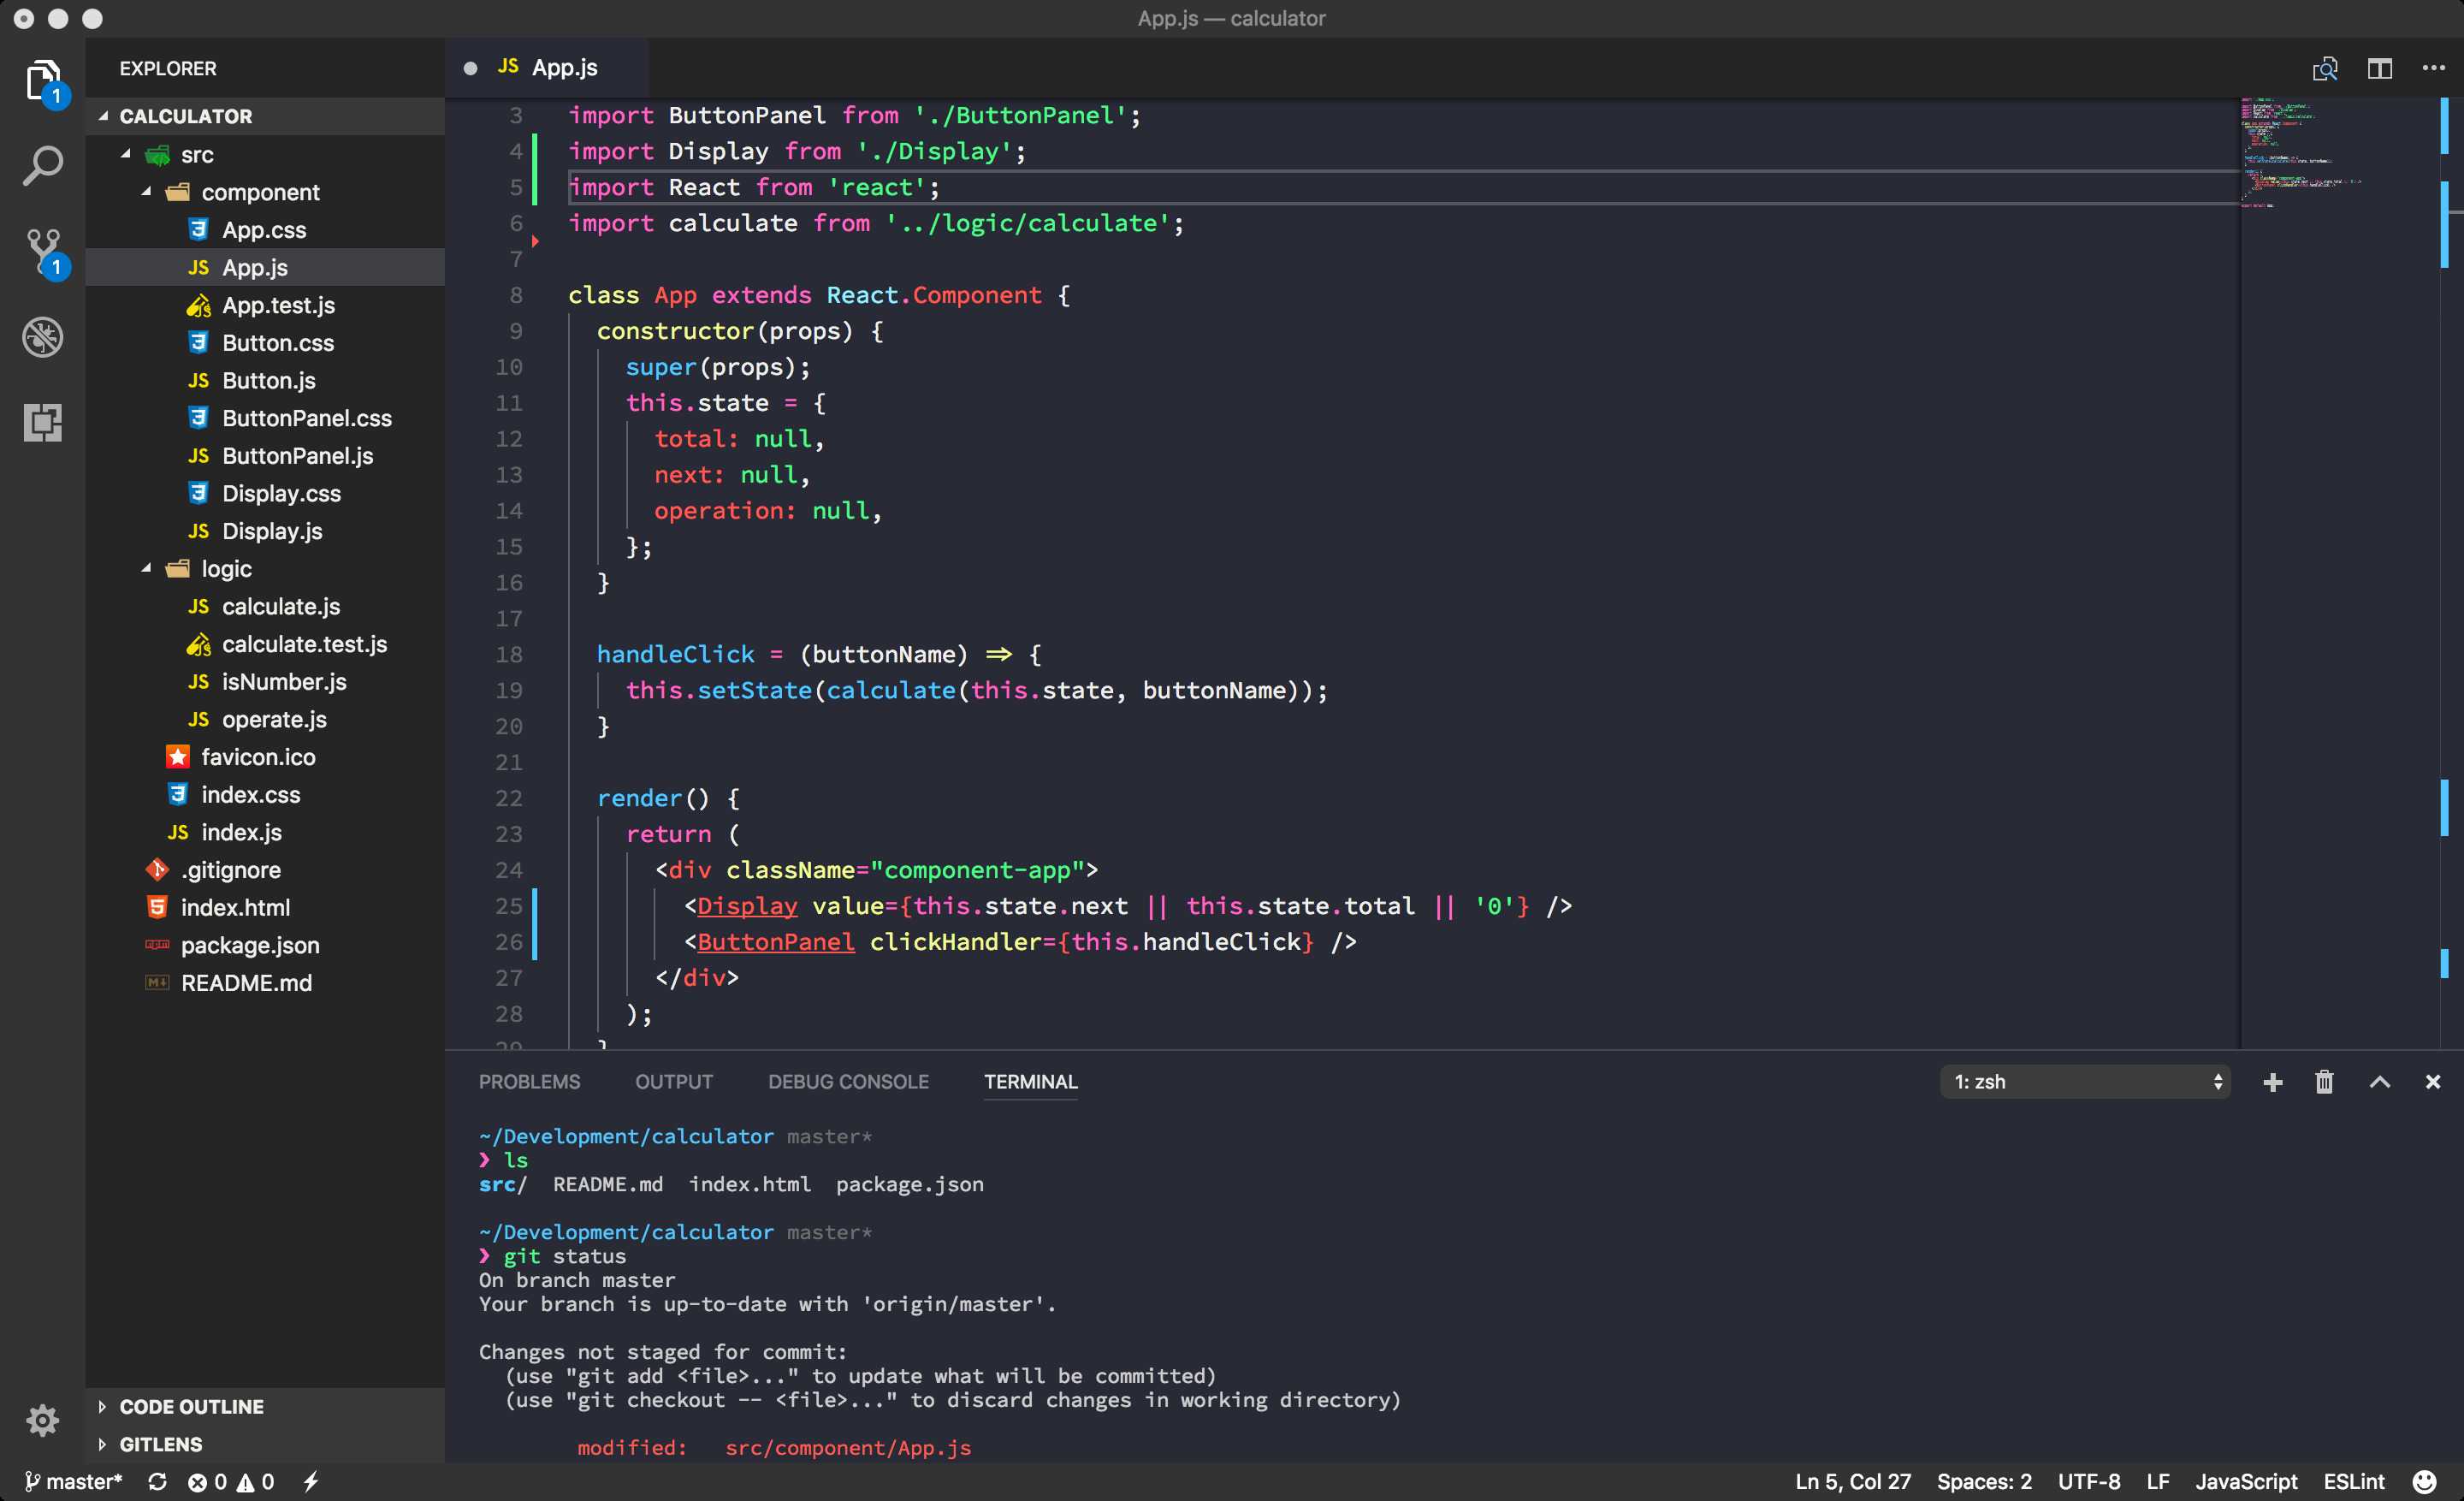2464x1501 pixels.
Task: Click the Split Editor icon in top right
Action: click(2376, 67)
